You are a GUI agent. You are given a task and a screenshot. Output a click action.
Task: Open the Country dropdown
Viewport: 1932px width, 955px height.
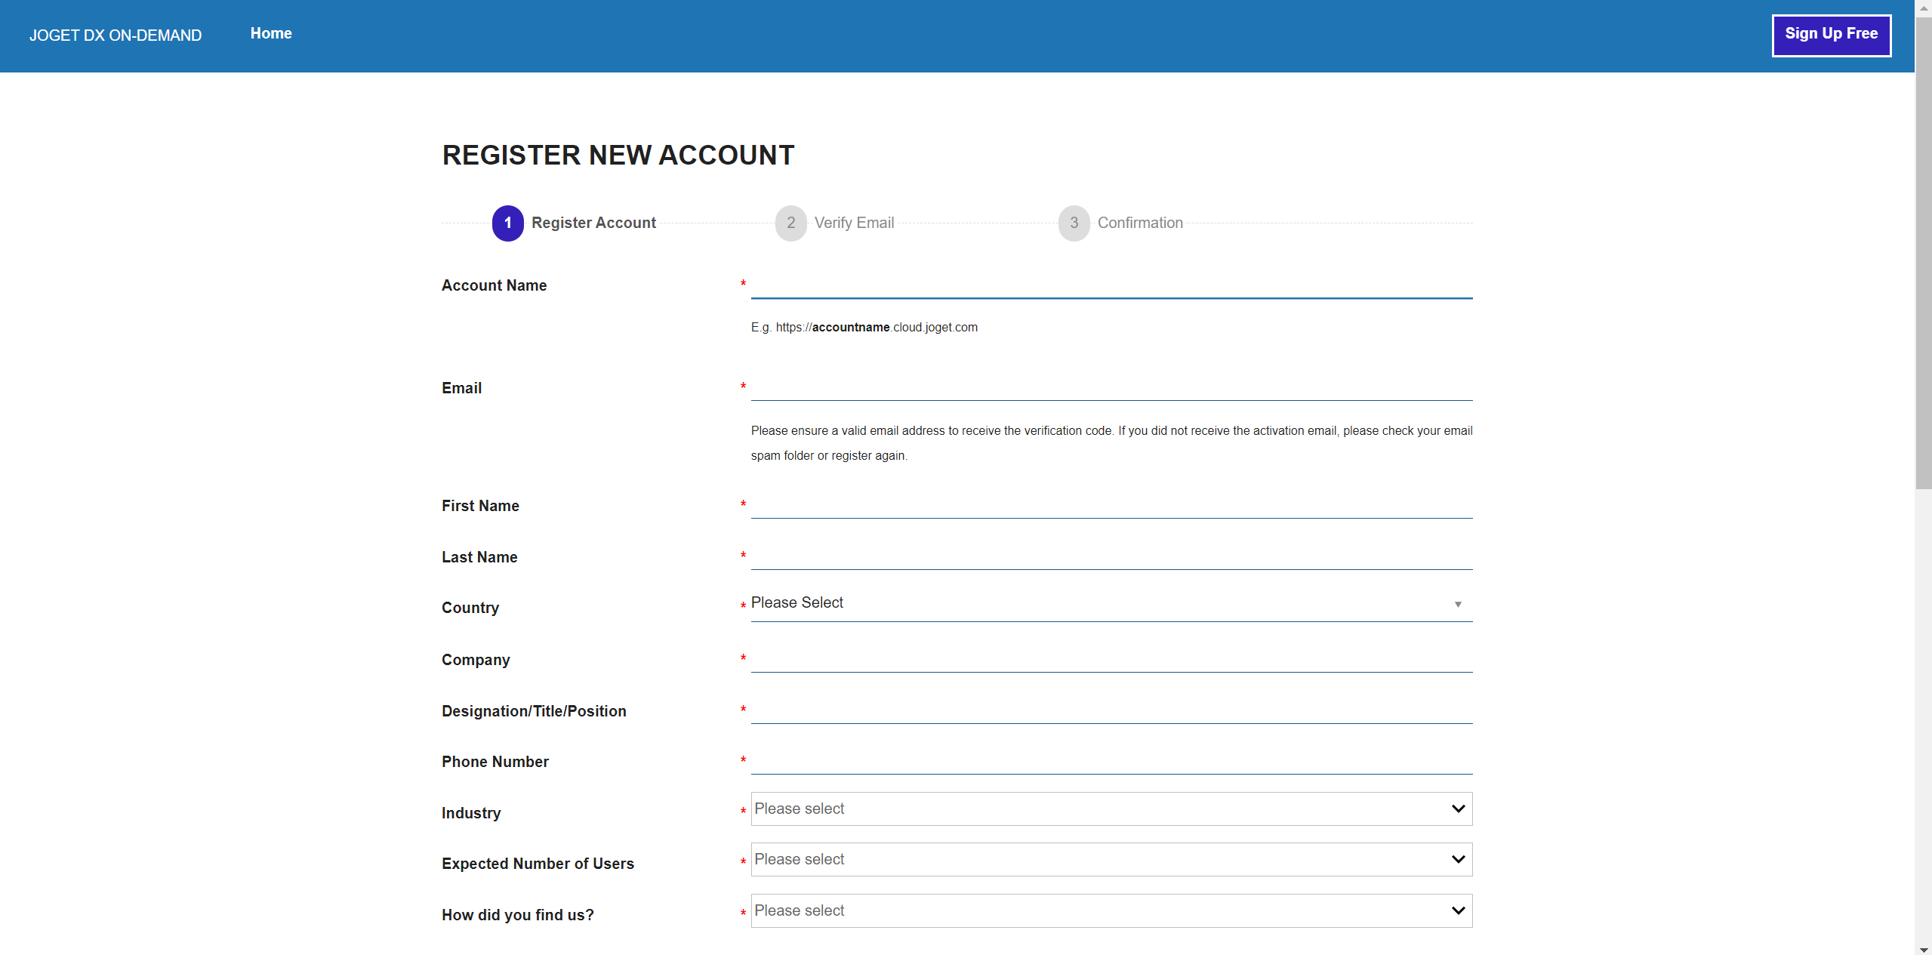tap(1111, 603)
